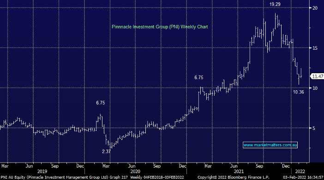Click the 15 price axis tick

[x=315, y=48]
